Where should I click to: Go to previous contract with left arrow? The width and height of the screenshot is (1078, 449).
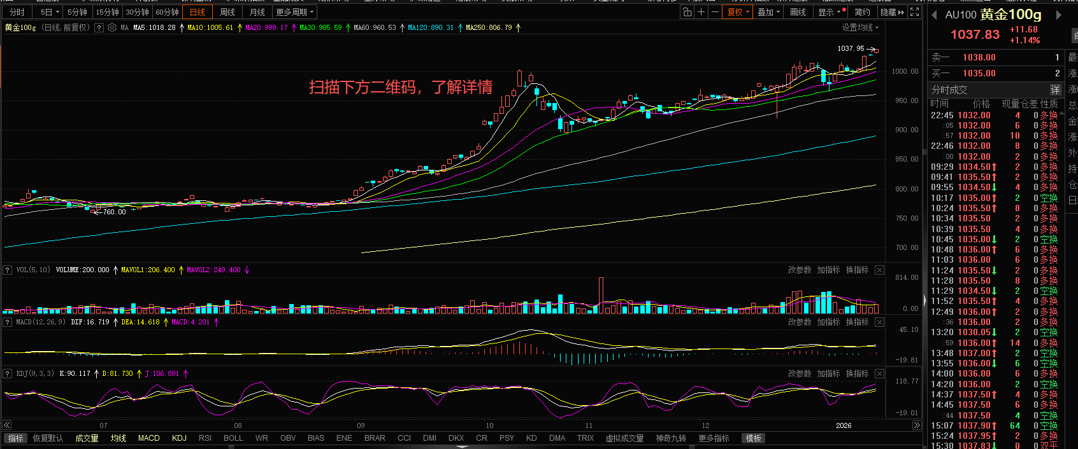(x=934, y=15)
